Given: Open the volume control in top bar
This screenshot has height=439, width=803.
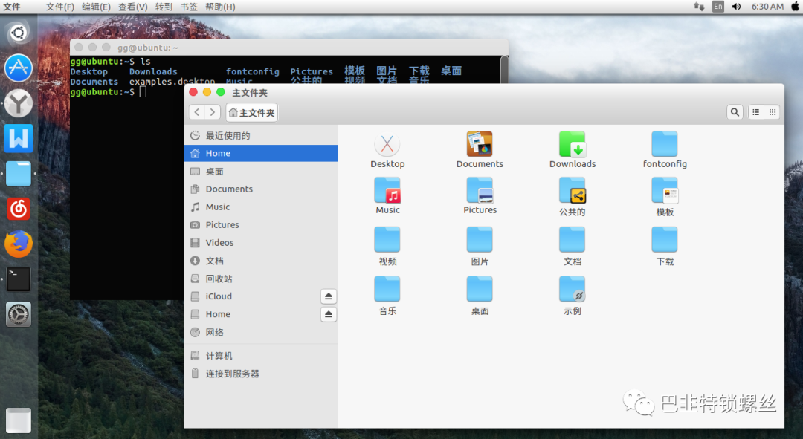Looking at the screenshot, I should (x=736, y=7).
